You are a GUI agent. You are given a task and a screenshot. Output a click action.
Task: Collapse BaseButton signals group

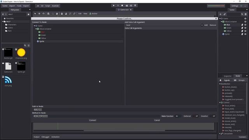tap(220, 84)
